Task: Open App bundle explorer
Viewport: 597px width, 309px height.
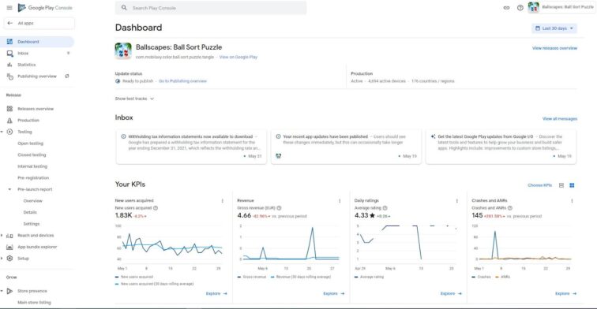Action: tap(37, 247)
